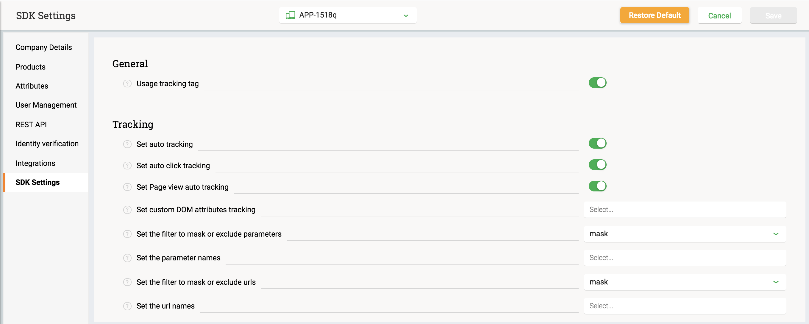Click the 'SDK Settings' page title
The image size is (809, 324).
tap(46, 15)
